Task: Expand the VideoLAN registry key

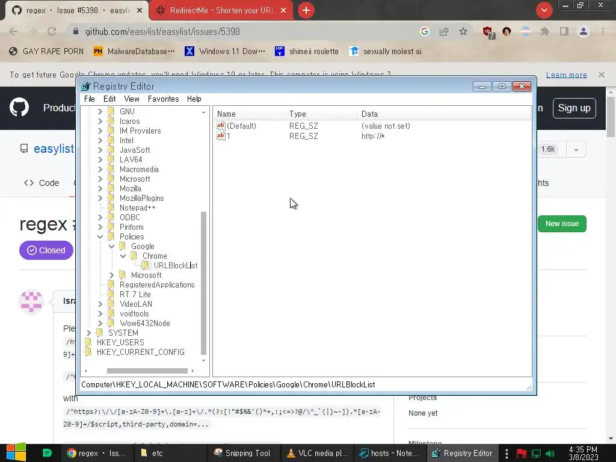Action: pyautogui.click(x=100, y=304)
